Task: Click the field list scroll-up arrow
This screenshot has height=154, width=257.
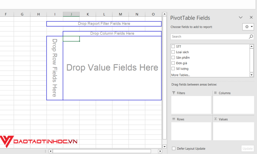Action: coord(251,46)
